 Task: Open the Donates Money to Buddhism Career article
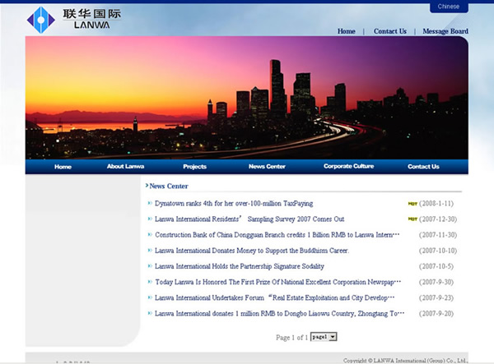252,251
